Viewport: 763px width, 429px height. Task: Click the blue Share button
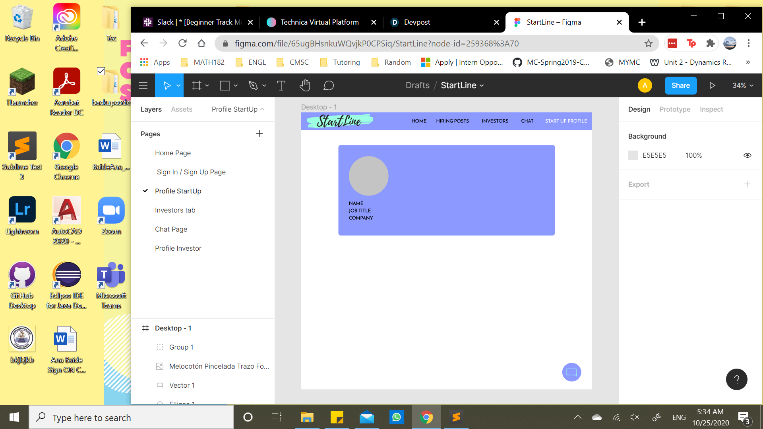pos(680,85)
